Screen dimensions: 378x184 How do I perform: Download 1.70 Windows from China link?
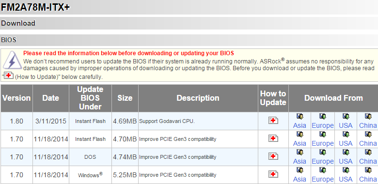tap(368, 179)
